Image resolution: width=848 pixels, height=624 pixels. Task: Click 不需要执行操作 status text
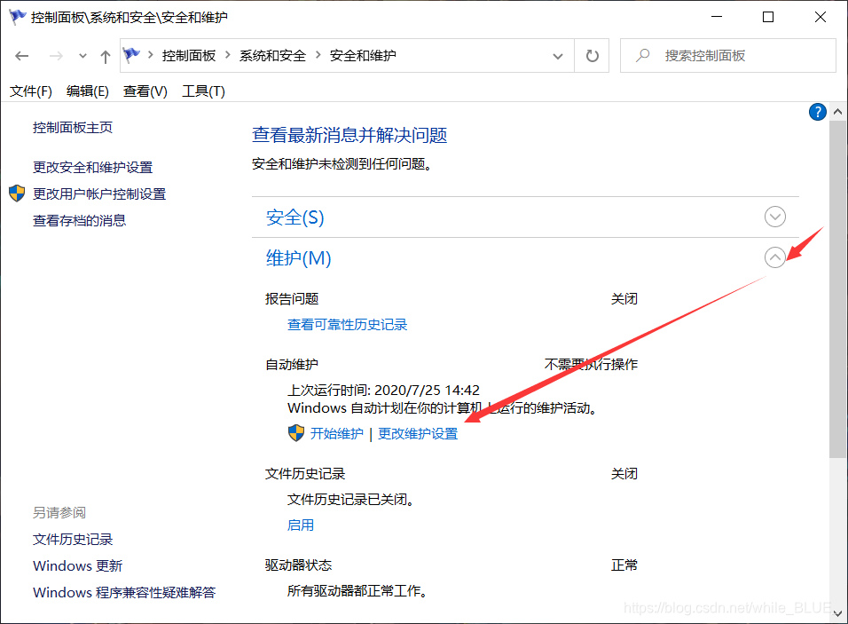point(591,365)
